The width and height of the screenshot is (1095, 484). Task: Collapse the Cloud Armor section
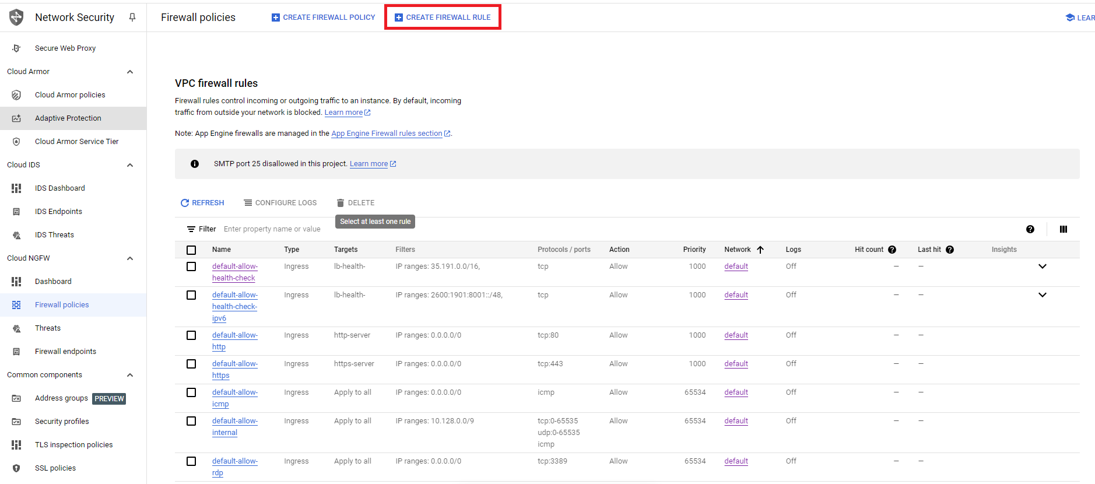coord(130,72)
